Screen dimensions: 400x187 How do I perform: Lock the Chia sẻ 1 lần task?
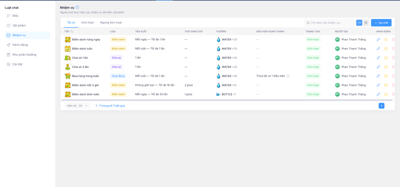[386, 58]
